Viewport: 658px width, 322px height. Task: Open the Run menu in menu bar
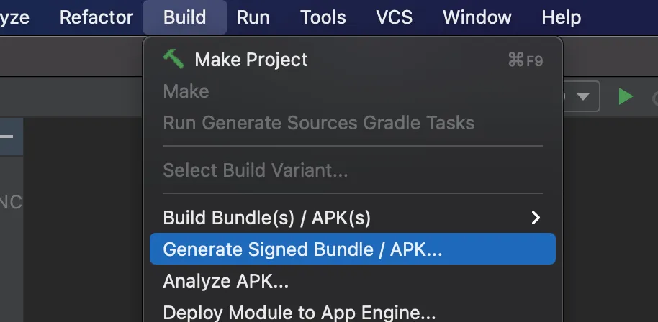(253, 17)
